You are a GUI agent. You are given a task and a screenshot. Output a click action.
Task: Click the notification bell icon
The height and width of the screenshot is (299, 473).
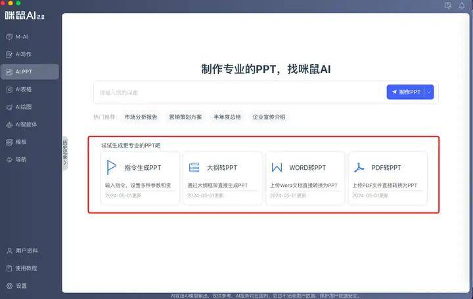462,5
